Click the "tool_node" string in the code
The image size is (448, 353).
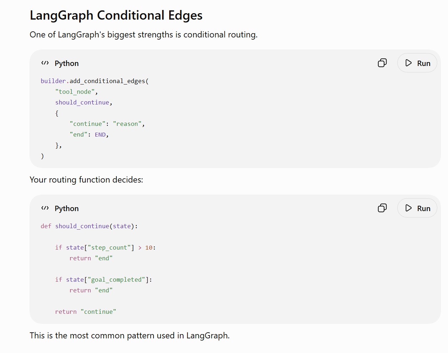pyautogui.click(x=75, y=92)
